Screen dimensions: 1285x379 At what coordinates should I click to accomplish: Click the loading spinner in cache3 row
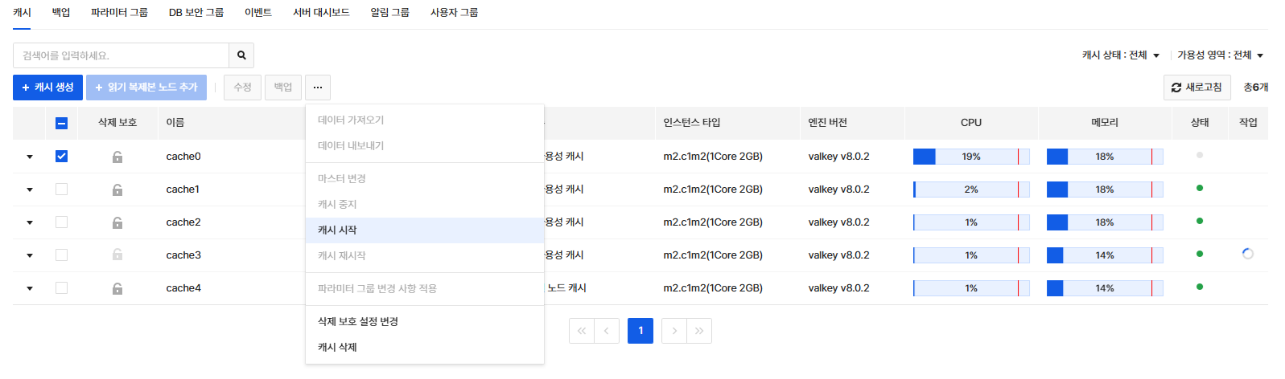pos(1248,254)
